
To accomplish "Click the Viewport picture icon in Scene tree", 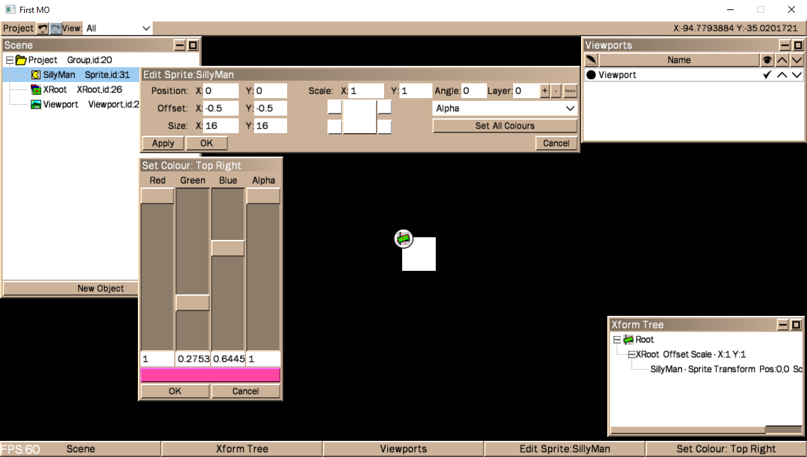I will click(36, 104).
